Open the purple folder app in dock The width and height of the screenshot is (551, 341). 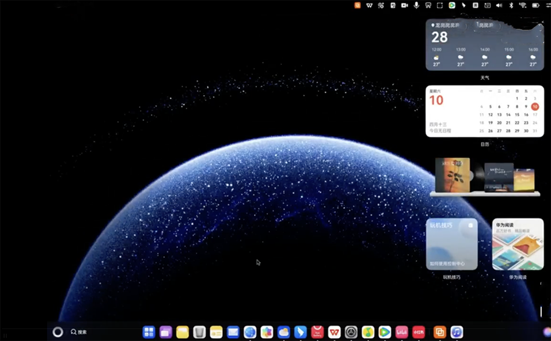tap(165, 332)
